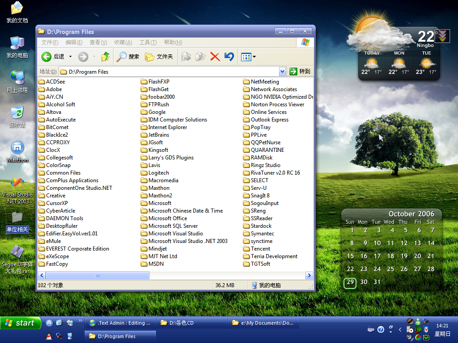This screenshot has width=458, height=343.
Task: Click the QQ penguin quick launch icon
Action: (x=49, y=336)
